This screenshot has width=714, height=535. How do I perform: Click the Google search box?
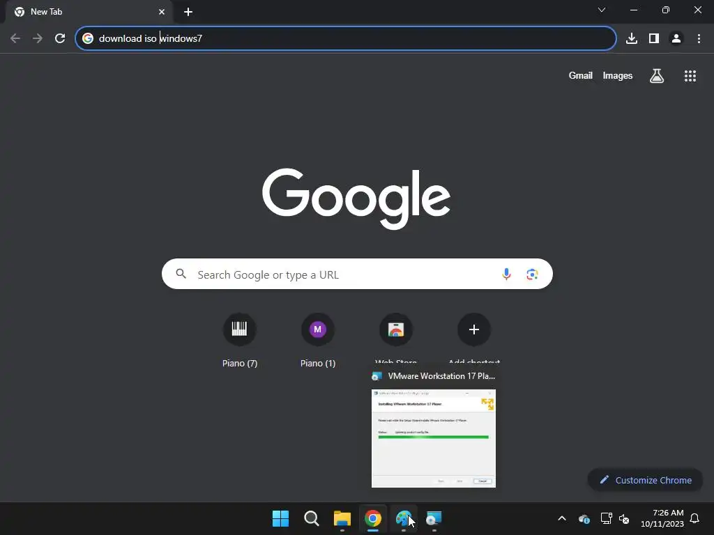(357, 274)
